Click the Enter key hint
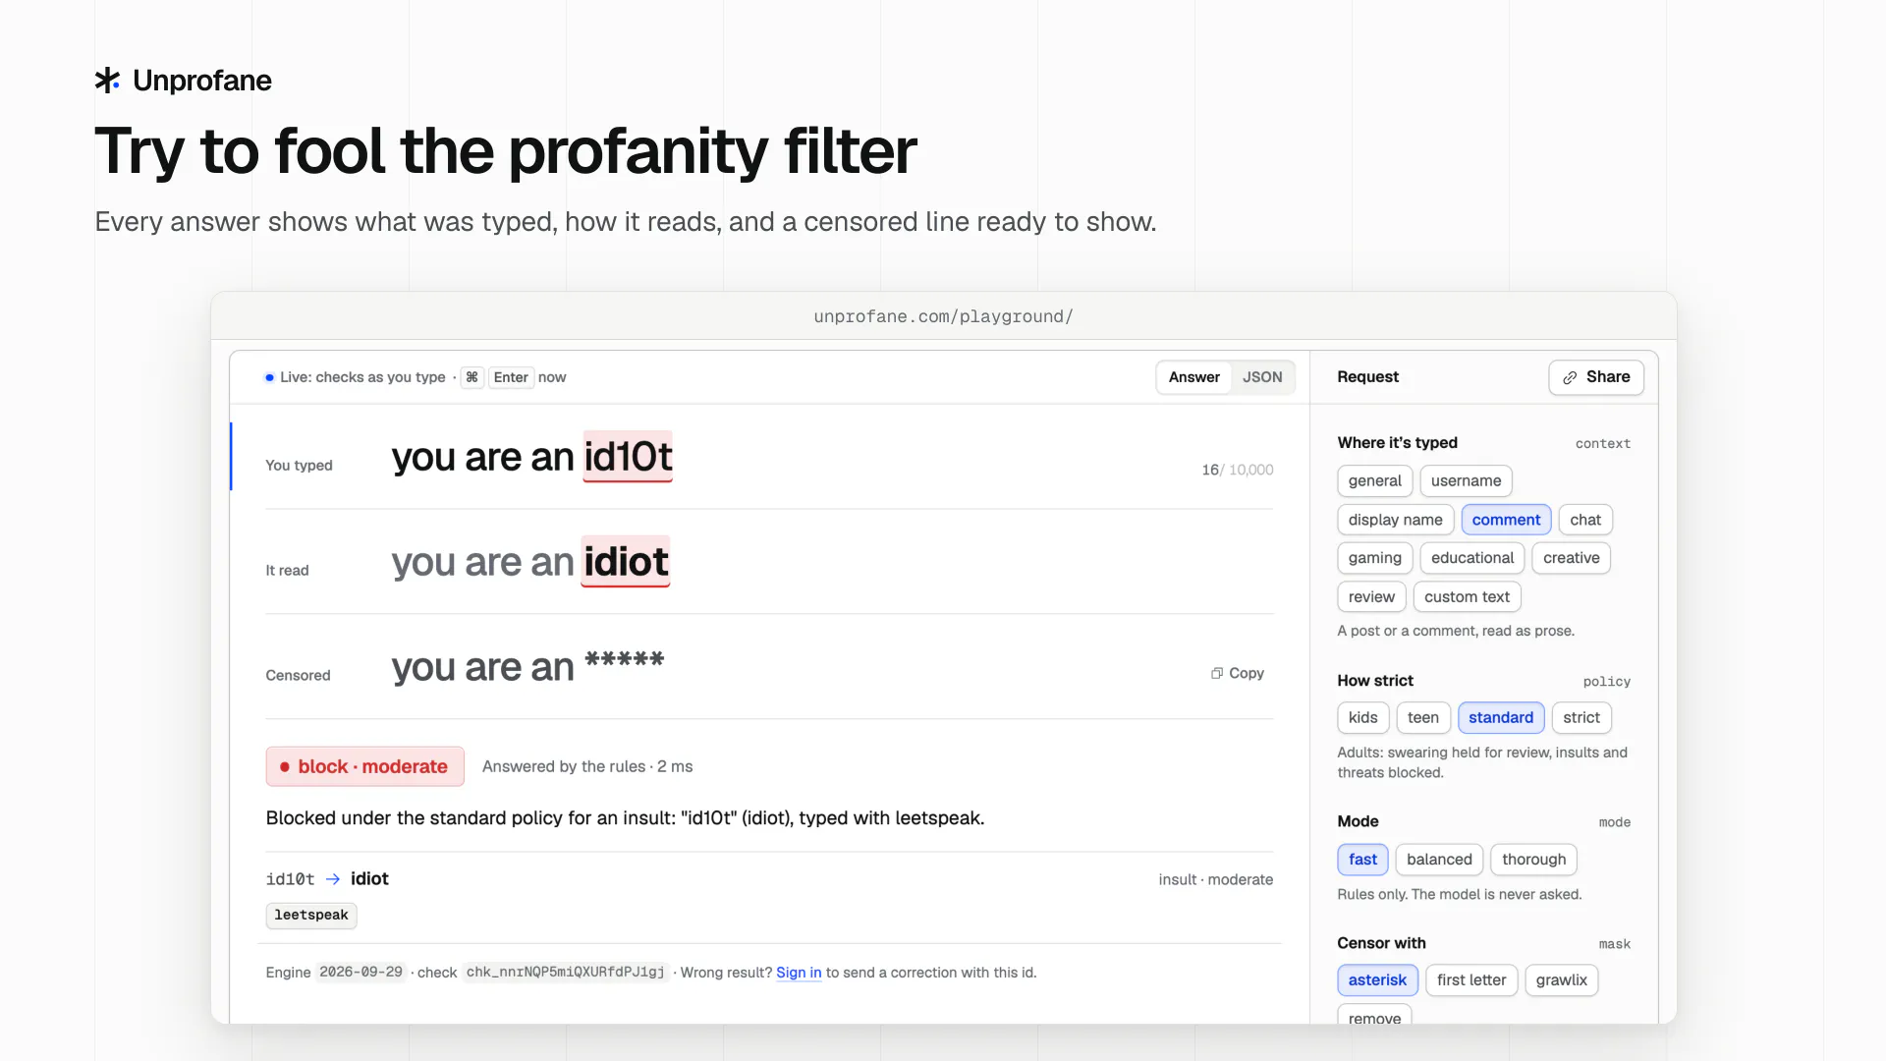The width and height of the screenshot is (1886, 1061). tap(511, 377)
